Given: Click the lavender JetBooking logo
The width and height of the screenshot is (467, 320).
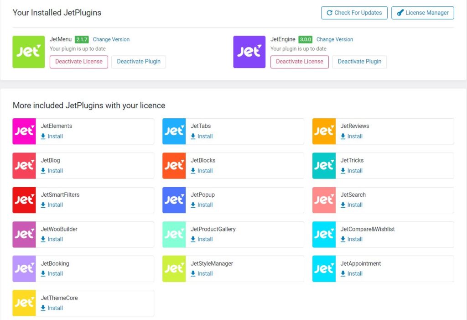Looking at the screenshot, I should click(24, 269).
